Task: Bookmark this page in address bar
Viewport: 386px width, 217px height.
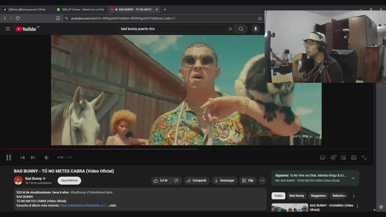Action: tap(58, 18)
